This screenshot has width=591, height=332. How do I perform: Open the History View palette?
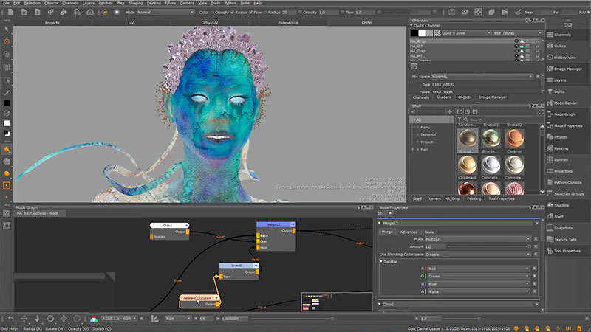[566, 58]
